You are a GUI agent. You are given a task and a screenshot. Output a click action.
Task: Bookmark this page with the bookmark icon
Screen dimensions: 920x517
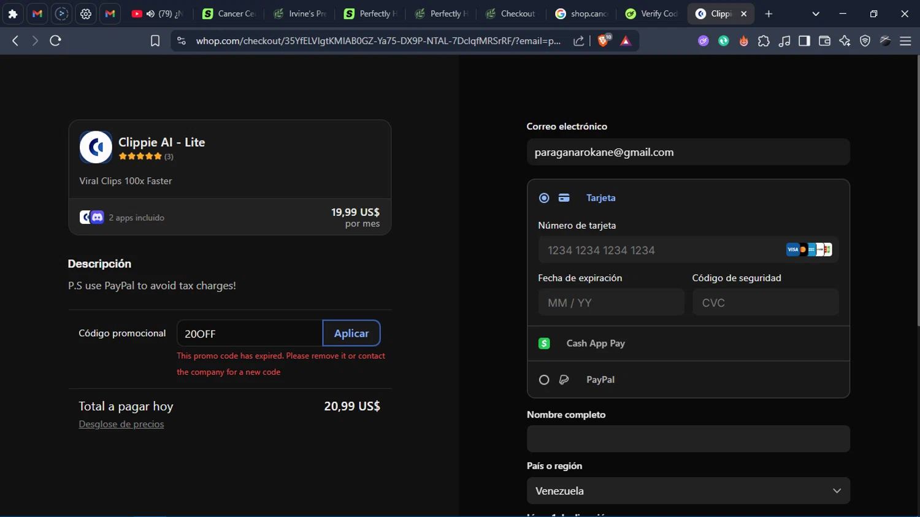click(x=155, y=40)
